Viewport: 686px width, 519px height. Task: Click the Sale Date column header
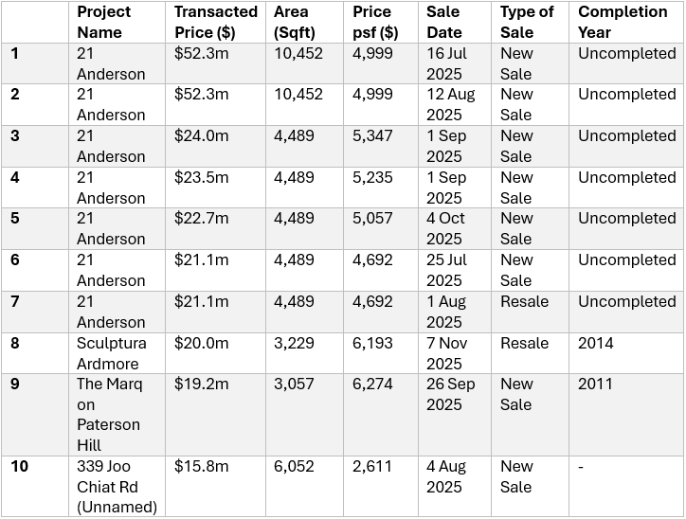click(443, 22)
